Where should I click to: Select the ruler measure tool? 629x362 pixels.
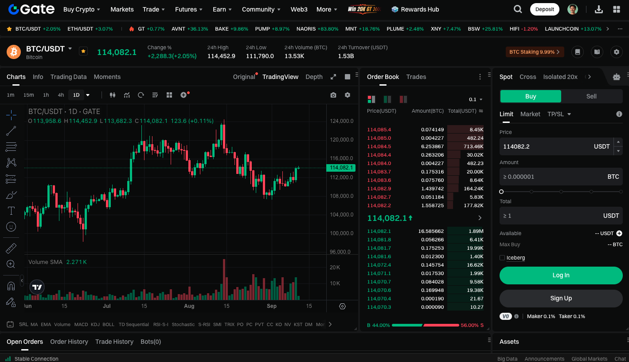pyautogui.click(x=11, y=248)
